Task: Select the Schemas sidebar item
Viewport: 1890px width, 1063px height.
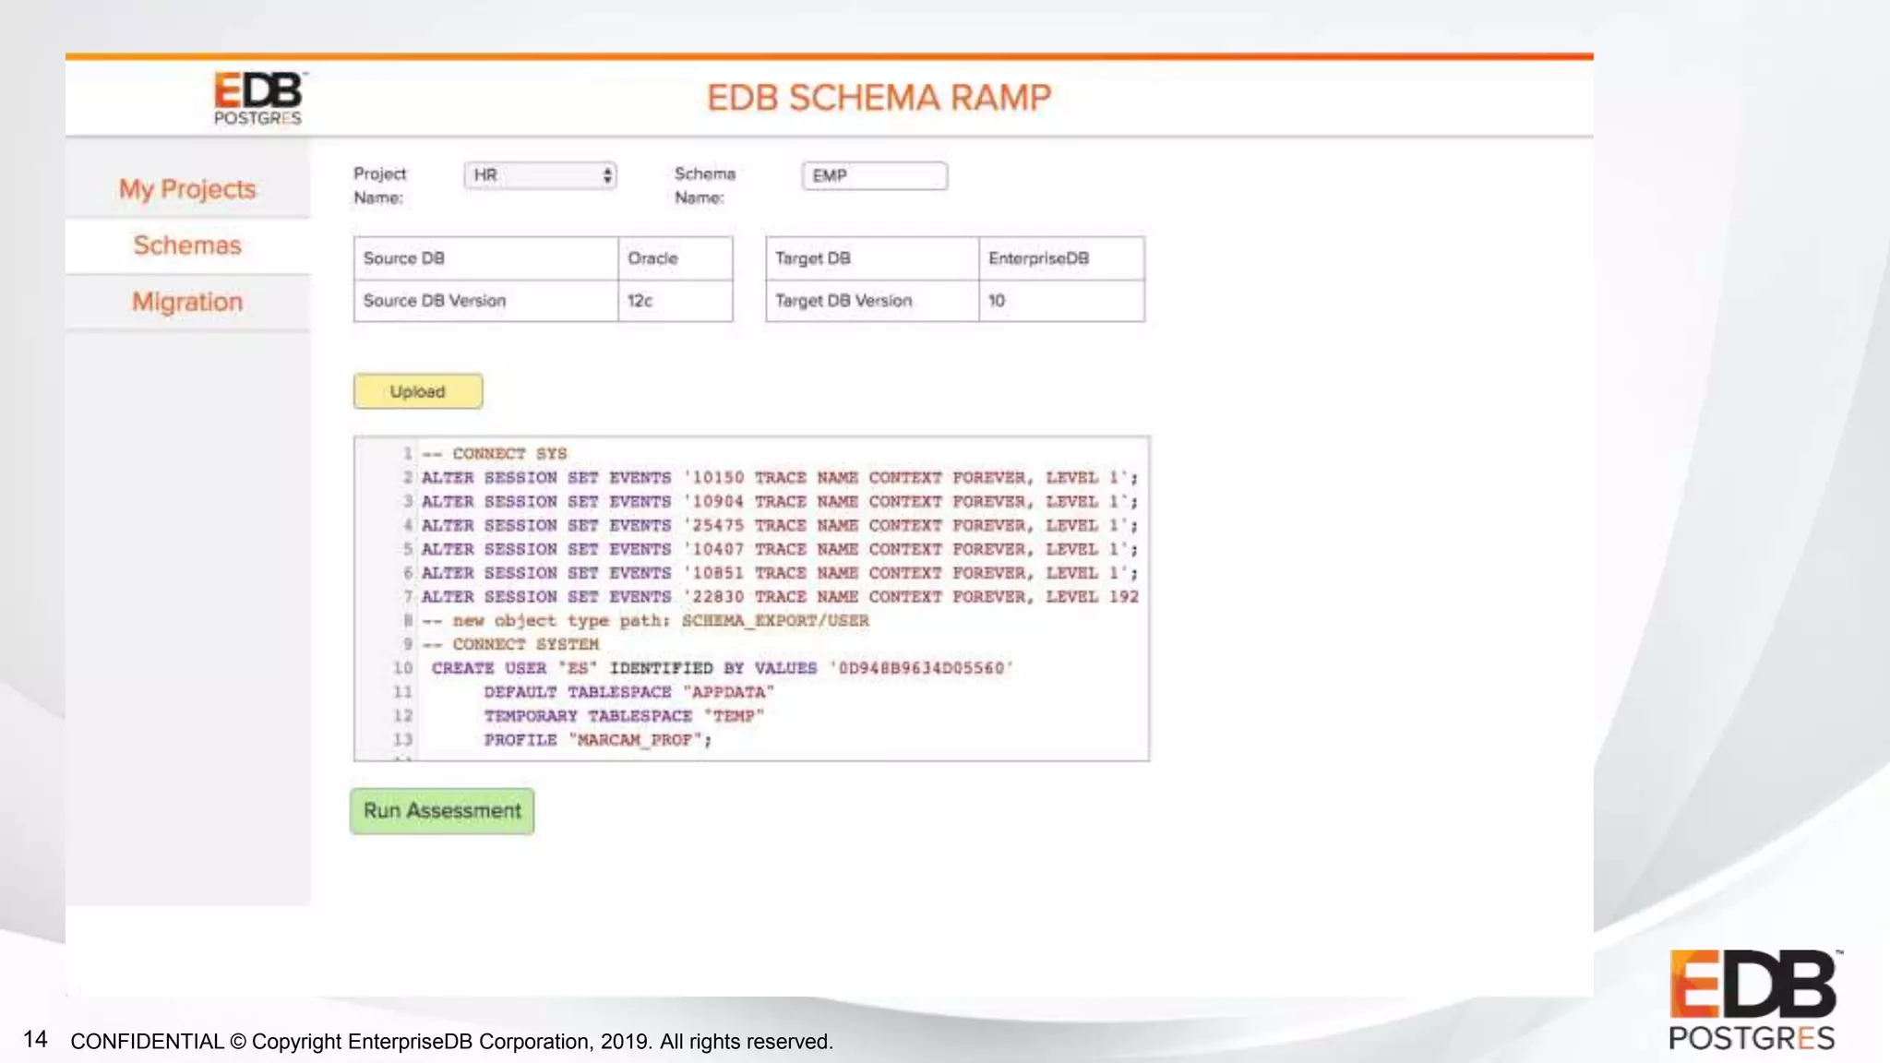Action: coord(187,245)
